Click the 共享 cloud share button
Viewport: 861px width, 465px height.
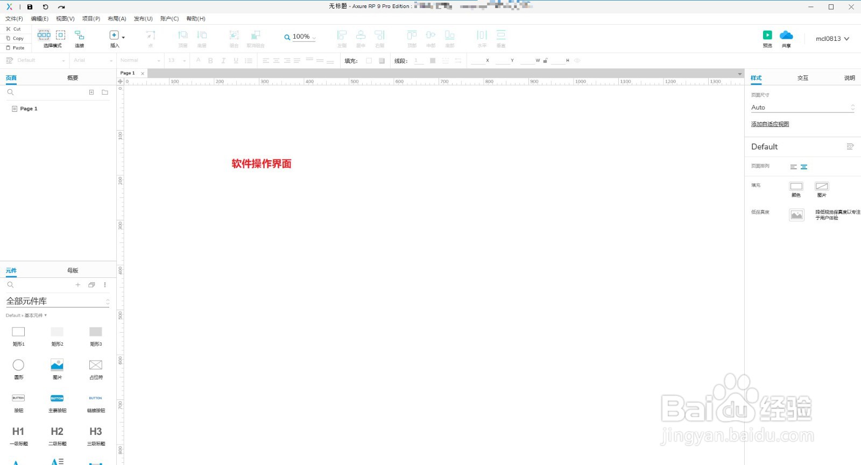[786, 38]
